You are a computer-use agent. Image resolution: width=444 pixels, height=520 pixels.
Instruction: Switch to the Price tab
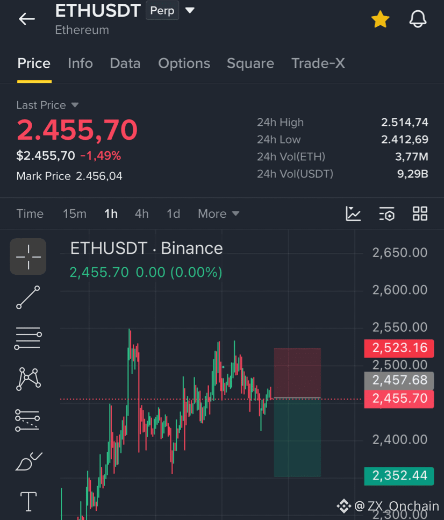(x=34, y=63)
